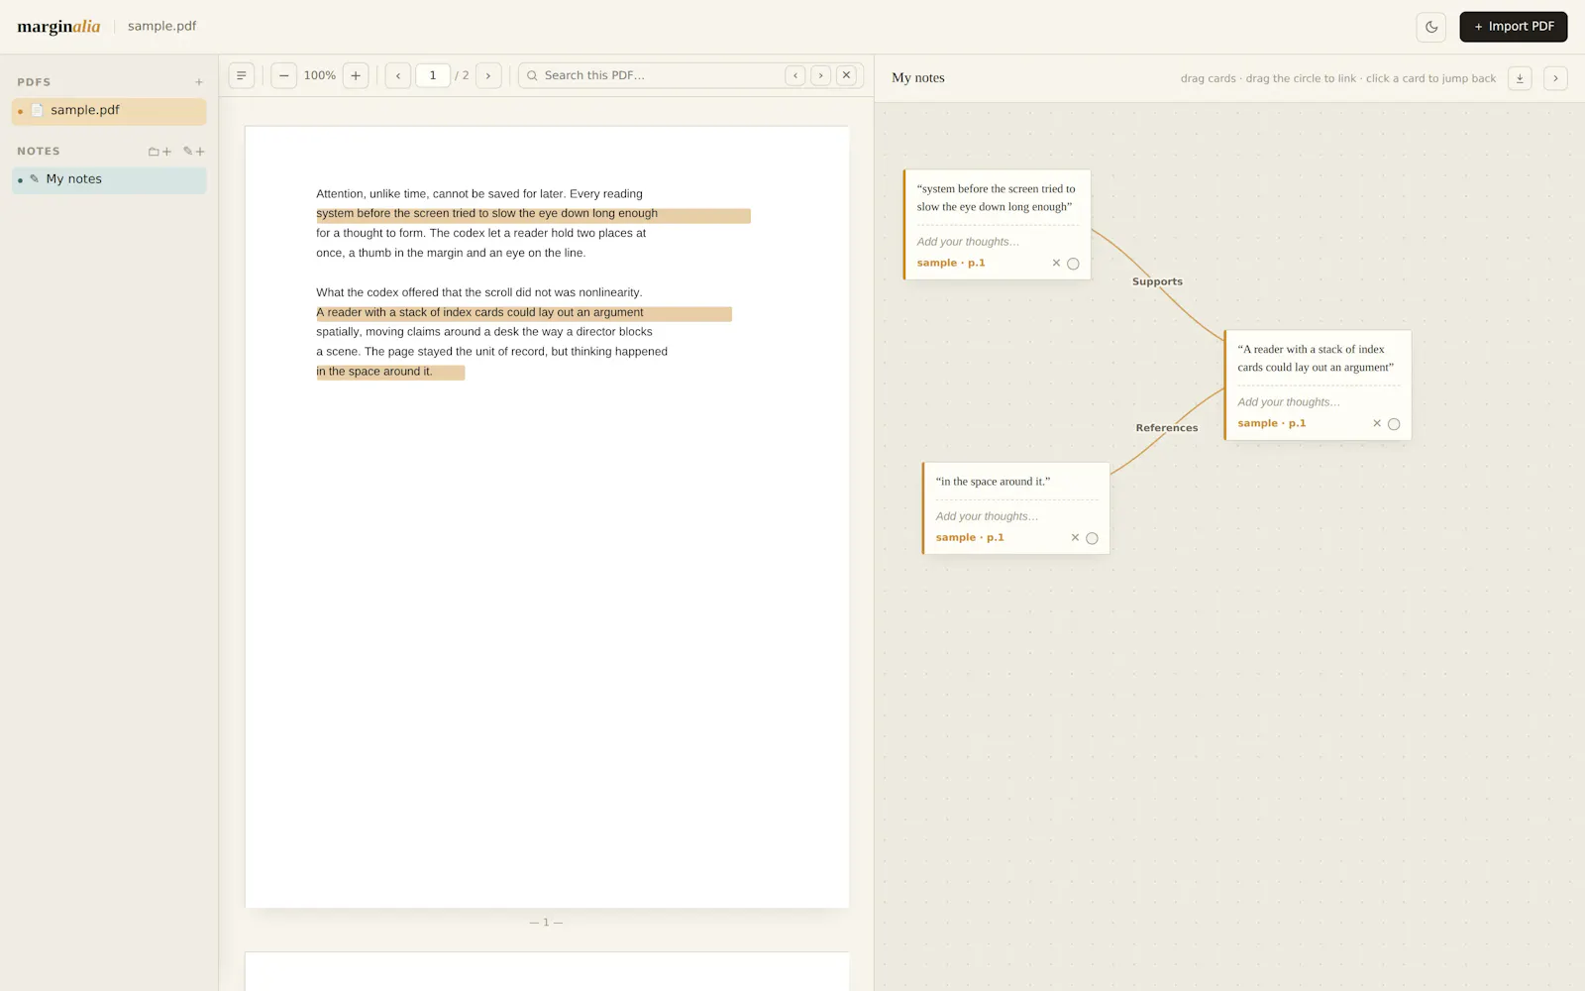Screen dimensions: 1585x991
Task: Clear the PDF search with X
Action: tap(846, 75)
